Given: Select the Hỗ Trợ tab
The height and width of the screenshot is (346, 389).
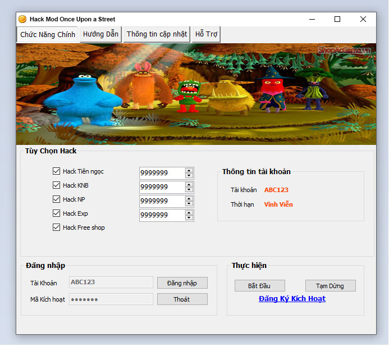Looking at the screenshot, I should pyautogui.click(x=206, y=34).
